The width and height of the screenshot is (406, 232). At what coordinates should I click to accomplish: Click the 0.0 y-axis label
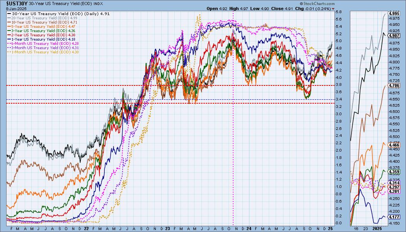[338, 223]
